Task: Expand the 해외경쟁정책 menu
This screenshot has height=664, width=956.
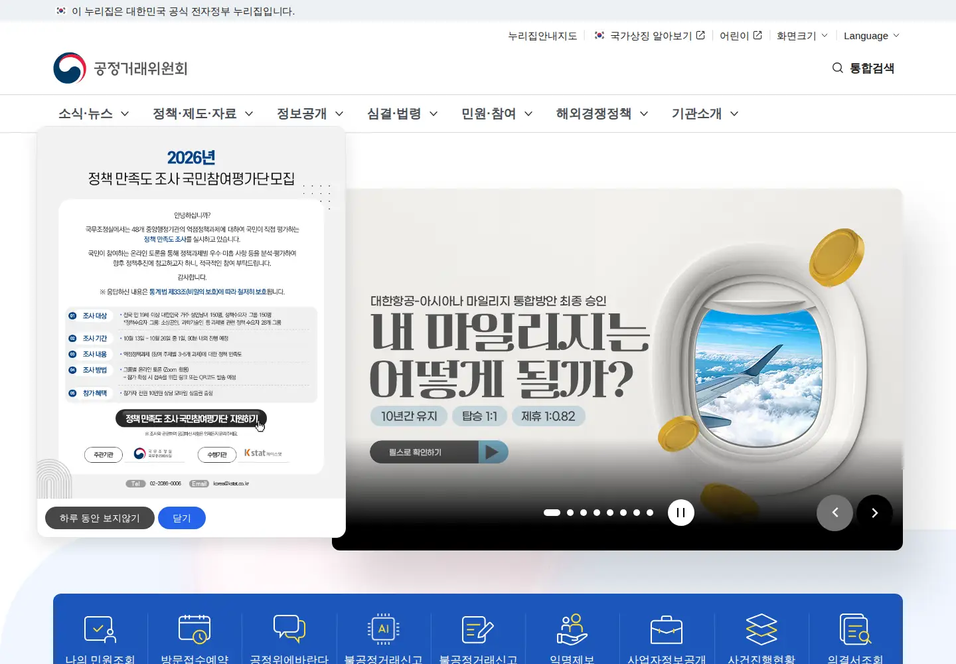Action: click(602, 114)
